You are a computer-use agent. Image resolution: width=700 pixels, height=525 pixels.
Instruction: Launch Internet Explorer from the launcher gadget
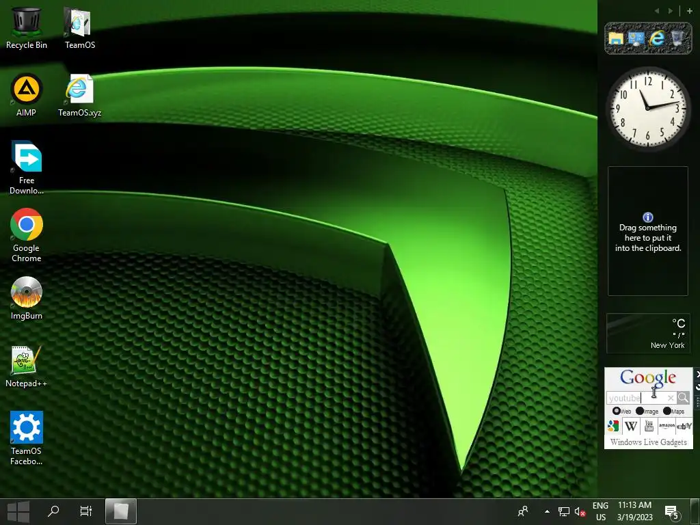tap(657, 38)
